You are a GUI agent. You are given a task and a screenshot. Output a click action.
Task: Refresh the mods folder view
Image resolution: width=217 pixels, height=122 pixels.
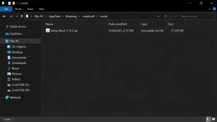(166, 16)
